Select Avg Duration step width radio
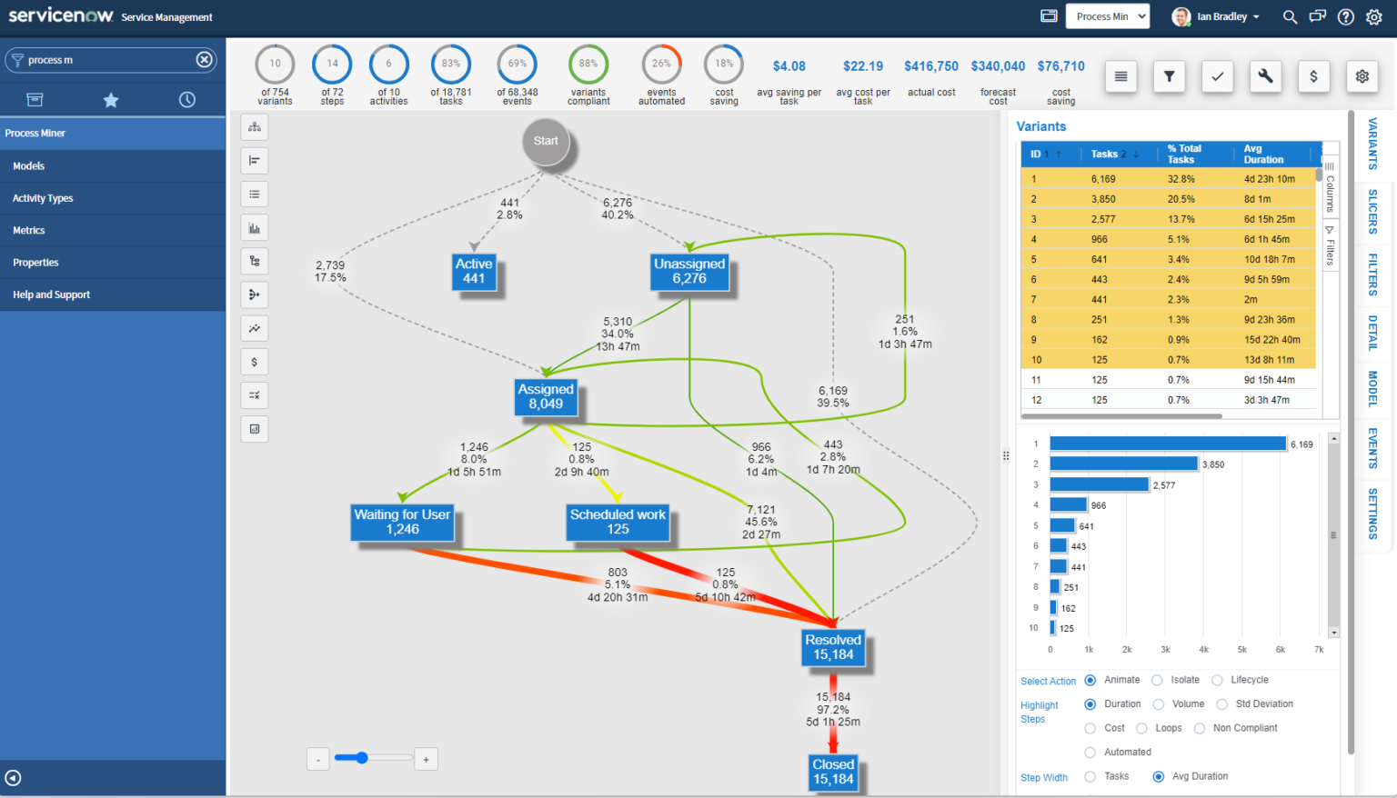This screenshot has height=798, width=1397. pyautogui.click(x=1158, y=776)
